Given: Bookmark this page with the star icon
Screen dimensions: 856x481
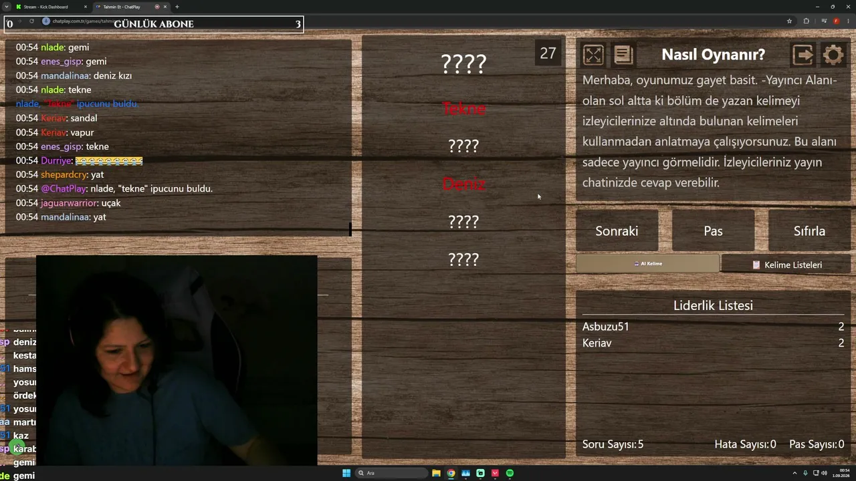Looking at the screenshot, I should (x=789, y=21).
